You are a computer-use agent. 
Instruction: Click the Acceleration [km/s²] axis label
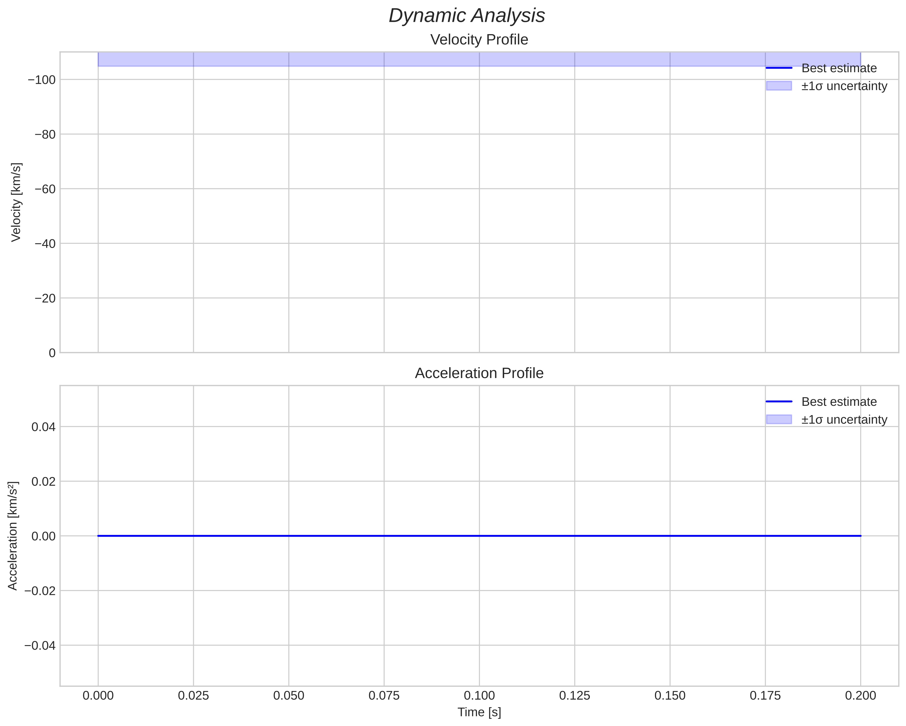pyautogui.click(x=13, y=536)
